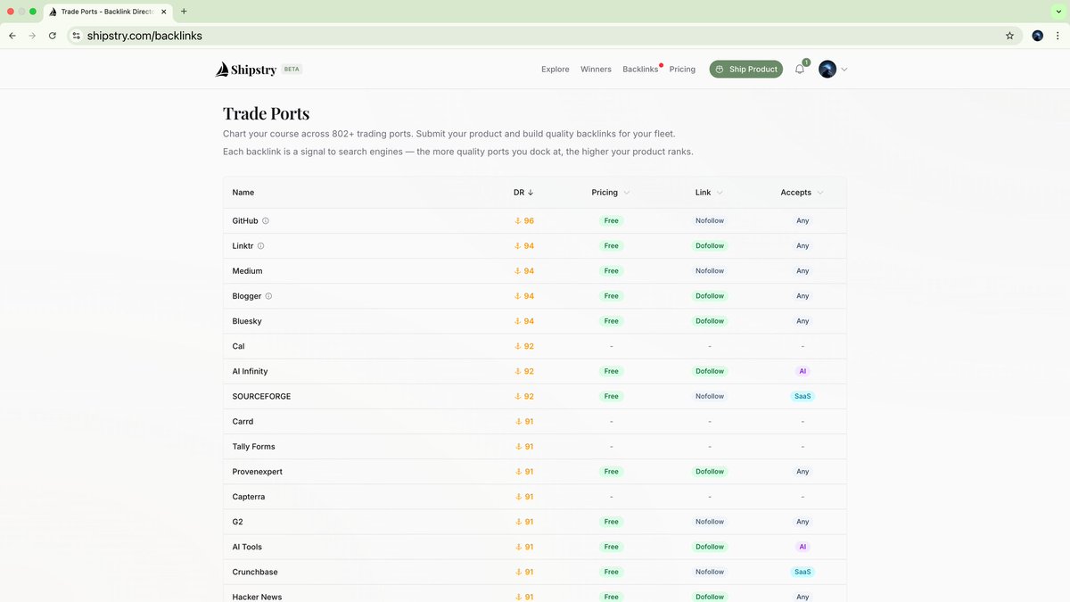Expand the user account chevron in the header
Image resolution: width=1070 pixels, height=602 pixels.
pos(844,69)
